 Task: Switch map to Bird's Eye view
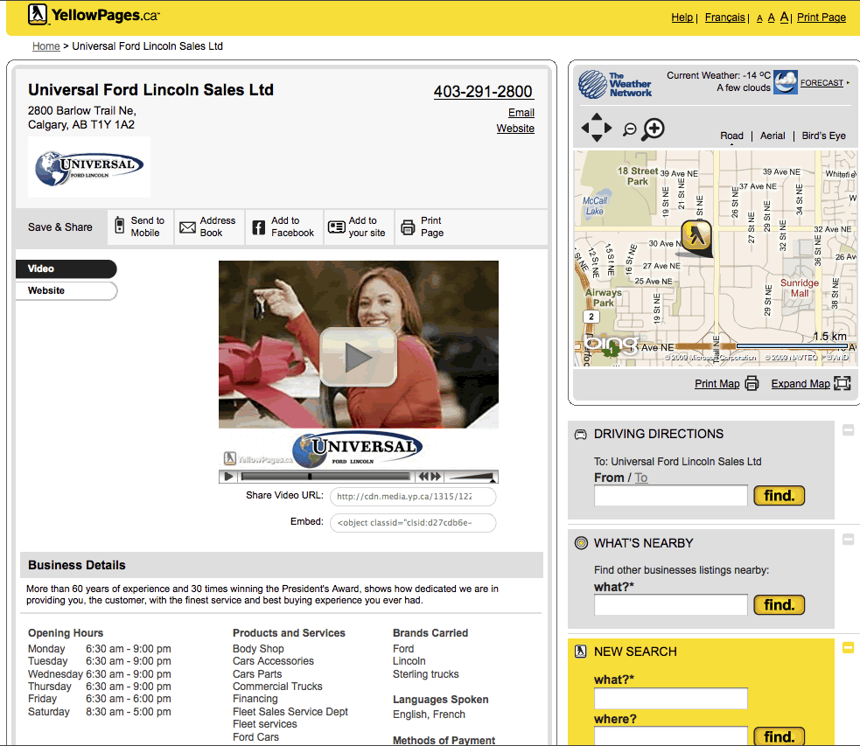[823, 136]
